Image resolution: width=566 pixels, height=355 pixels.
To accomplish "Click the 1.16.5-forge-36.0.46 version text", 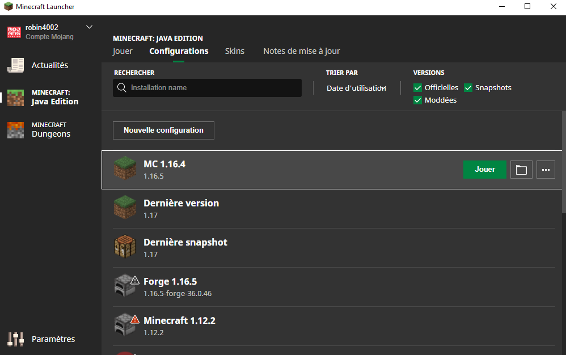I will (x=178, y=294).
